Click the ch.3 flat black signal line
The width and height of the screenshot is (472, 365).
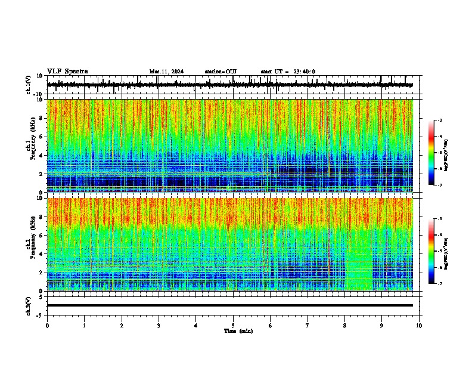tap(230, 305)
